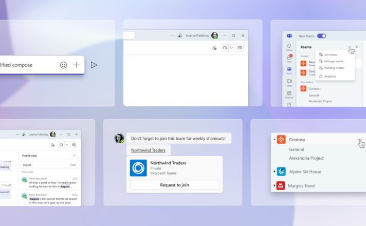Open Alexandria Project under Your teams

coord(320,101)
